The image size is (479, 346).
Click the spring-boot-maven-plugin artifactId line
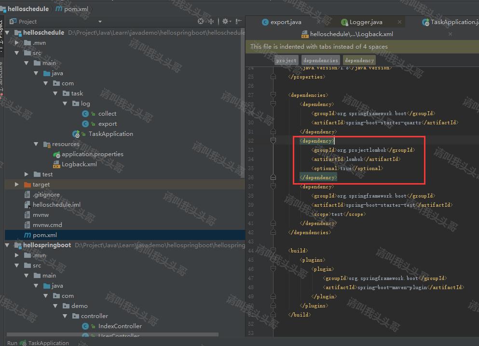[x=393, y=287]
